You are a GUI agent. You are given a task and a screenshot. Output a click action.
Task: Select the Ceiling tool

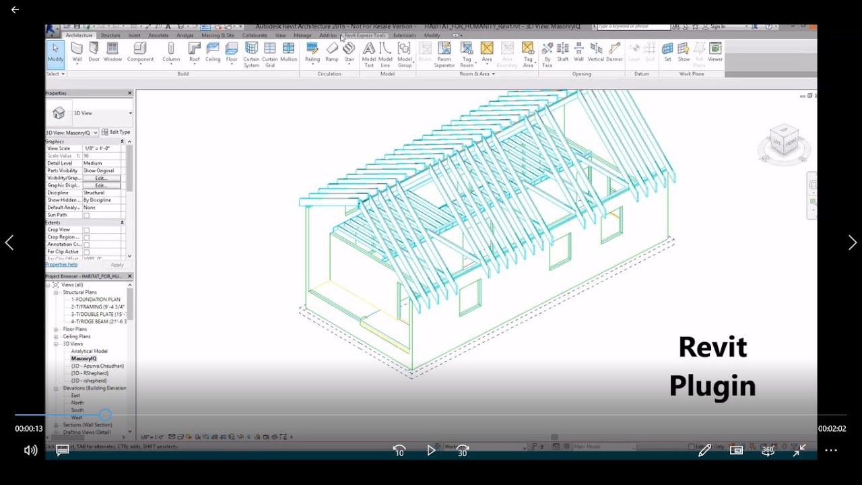pyautogui.click(x=213, y=53)
